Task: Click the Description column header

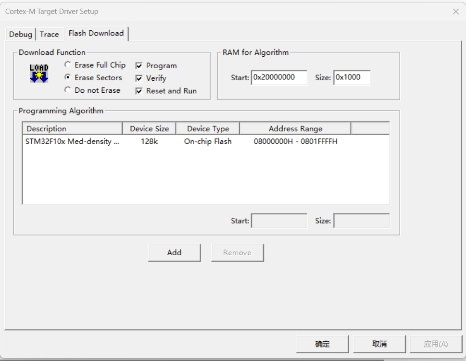Action: pos(72,129)
